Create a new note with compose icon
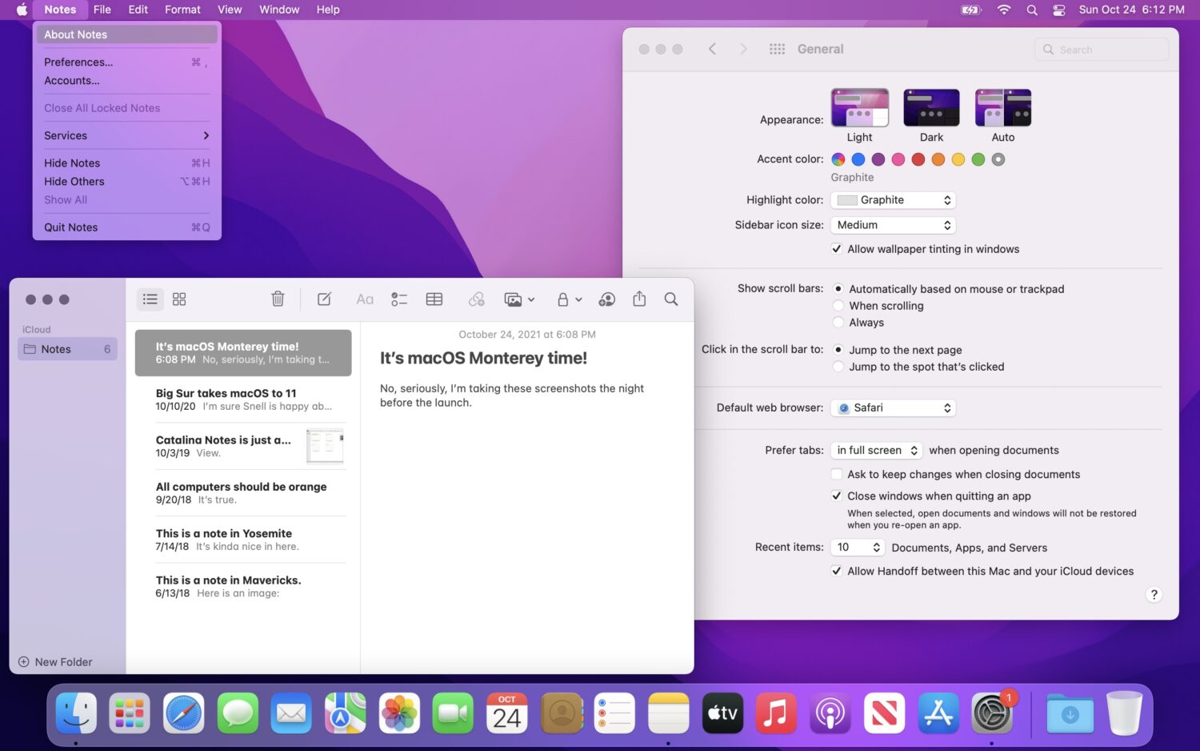1200x751 pixels. [x=324, y=299]
